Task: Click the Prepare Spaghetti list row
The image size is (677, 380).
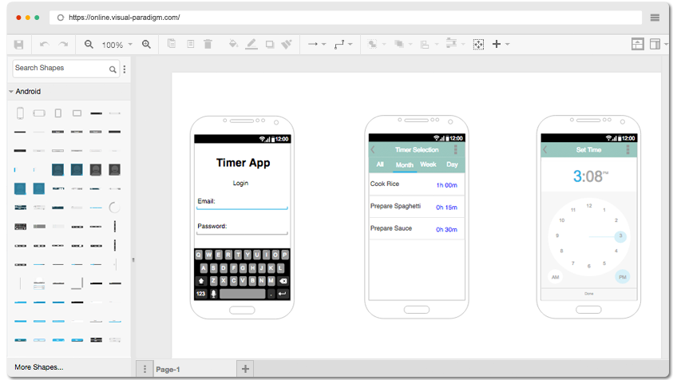Action: (x=417, y=207)
